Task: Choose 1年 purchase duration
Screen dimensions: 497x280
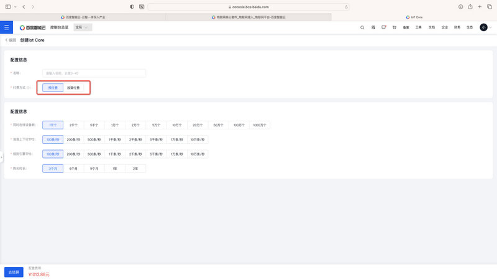Action: (x=114, y=169)
